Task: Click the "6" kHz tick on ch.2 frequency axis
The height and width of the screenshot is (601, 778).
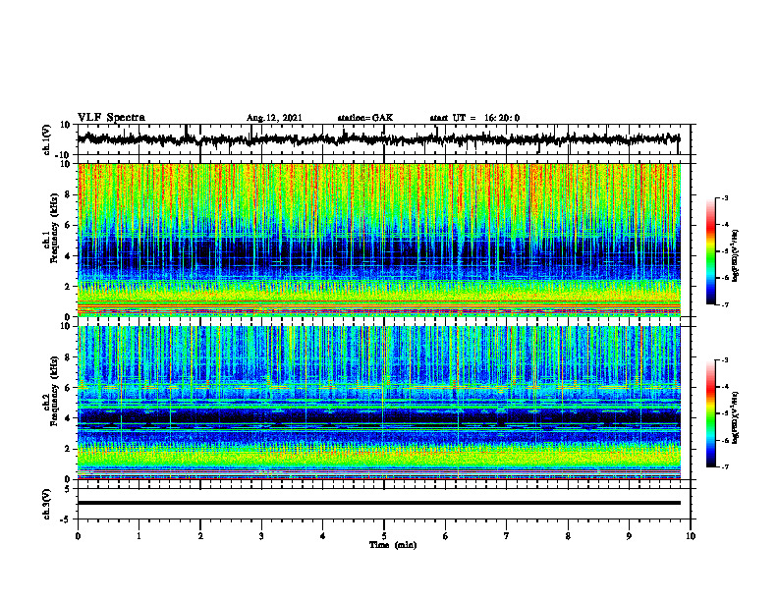Action: (69, 388)
